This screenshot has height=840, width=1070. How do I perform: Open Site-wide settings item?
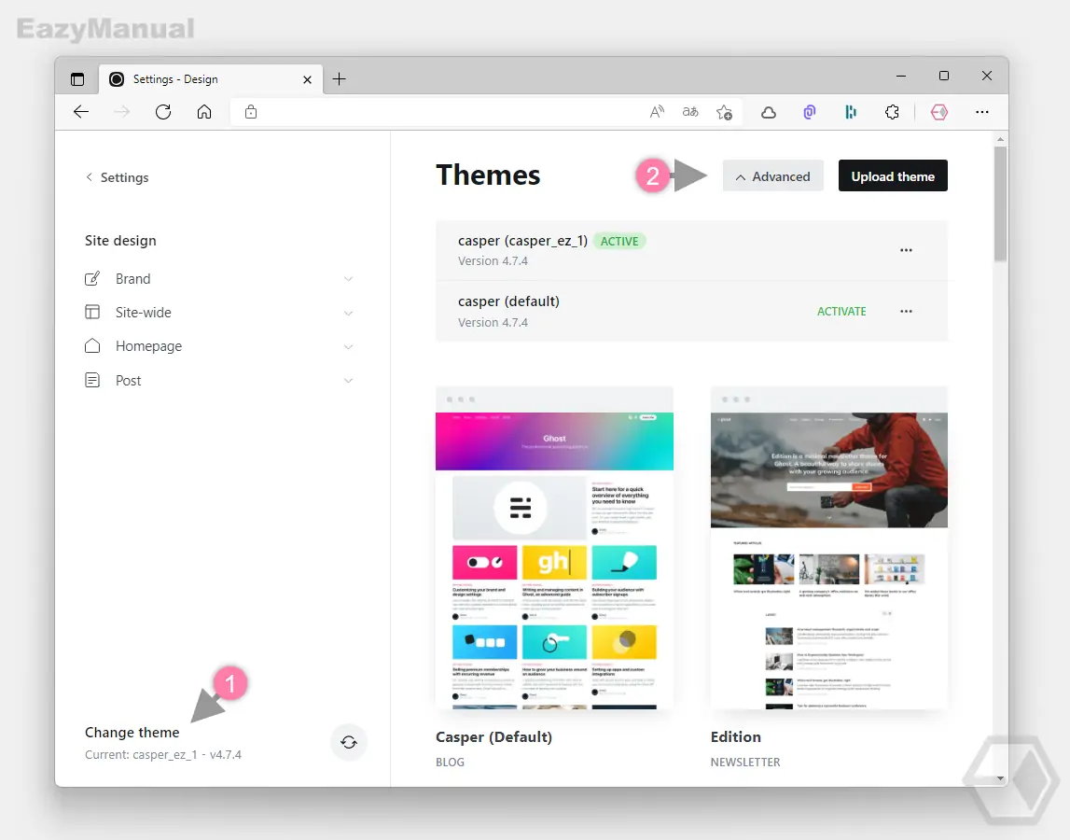click(220, 312)
